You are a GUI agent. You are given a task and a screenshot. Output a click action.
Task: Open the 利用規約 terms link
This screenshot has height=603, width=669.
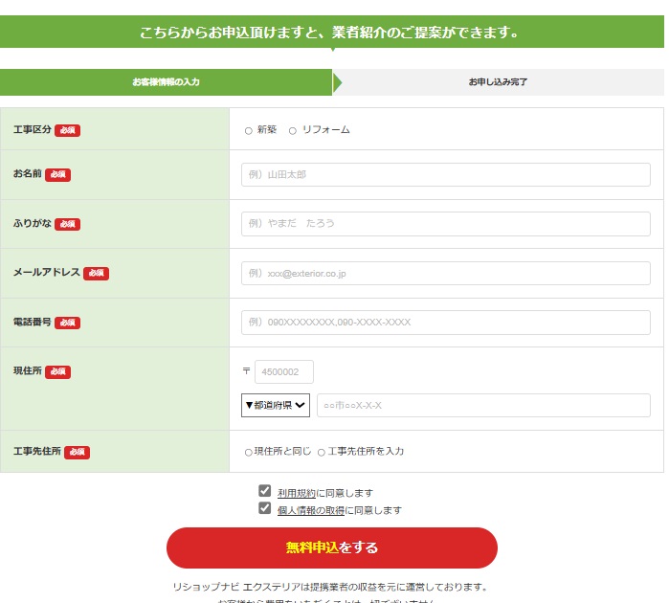pyautogui.click(x=296, y=493)
